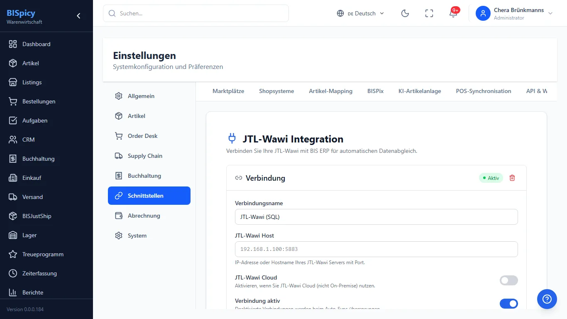Screen dimensions: 567x319
Task: Select Artikel in settings navigation
Action: click(x=149, y=116)
